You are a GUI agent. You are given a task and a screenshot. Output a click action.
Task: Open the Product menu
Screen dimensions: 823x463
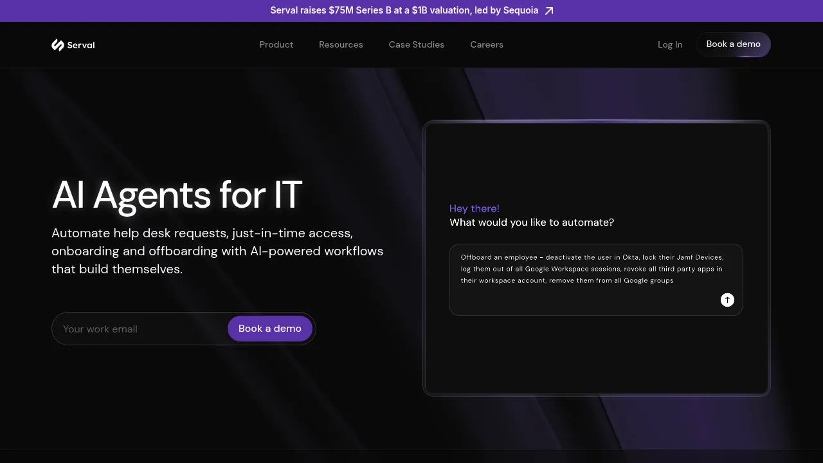276,44
